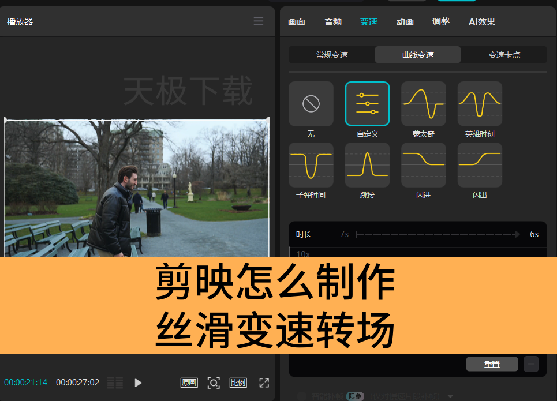Apply the 英雄时刻 speed curve preset

coord(480,104)
